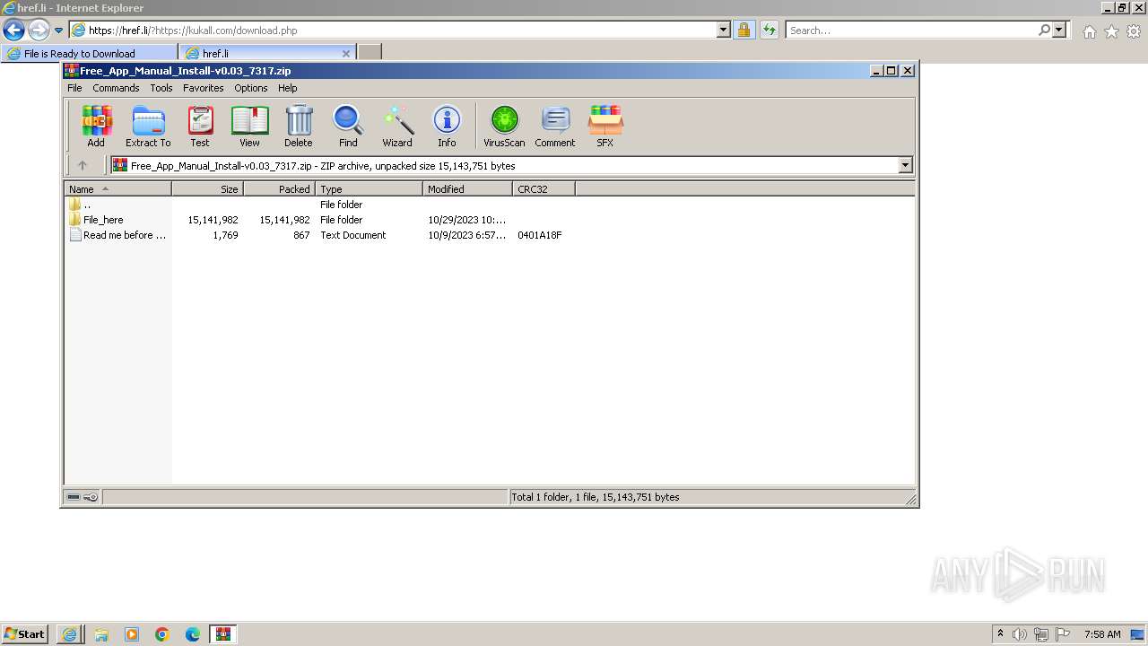Create an SFX archive via toolbar

605,126
